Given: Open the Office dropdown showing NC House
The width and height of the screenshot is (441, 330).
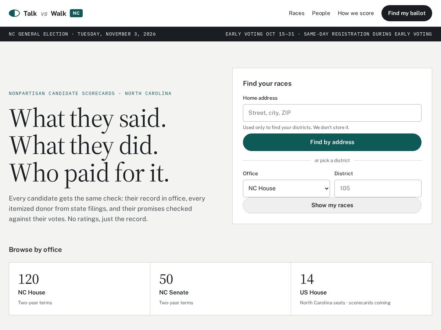Looking at the screenshot, I should (x=286, y=188).
